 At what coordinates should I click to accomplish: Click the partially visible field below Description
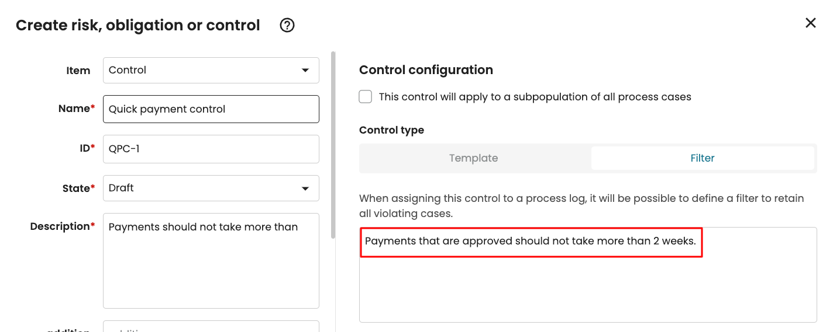(211, 327)
